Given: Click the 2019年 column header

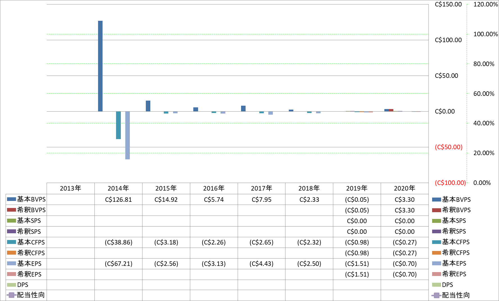Looking at the screenshot, I should tap(357, 188).
